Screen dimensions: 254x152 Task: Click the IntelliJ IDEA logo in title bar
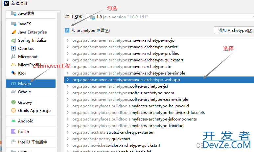pos(7,3)
